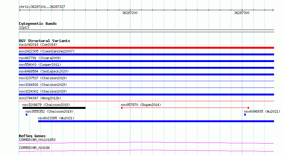The image size is (283, 155).
Task: Click the nsv3208679 (Chaisson2019) label
Action: click(46, 105)
